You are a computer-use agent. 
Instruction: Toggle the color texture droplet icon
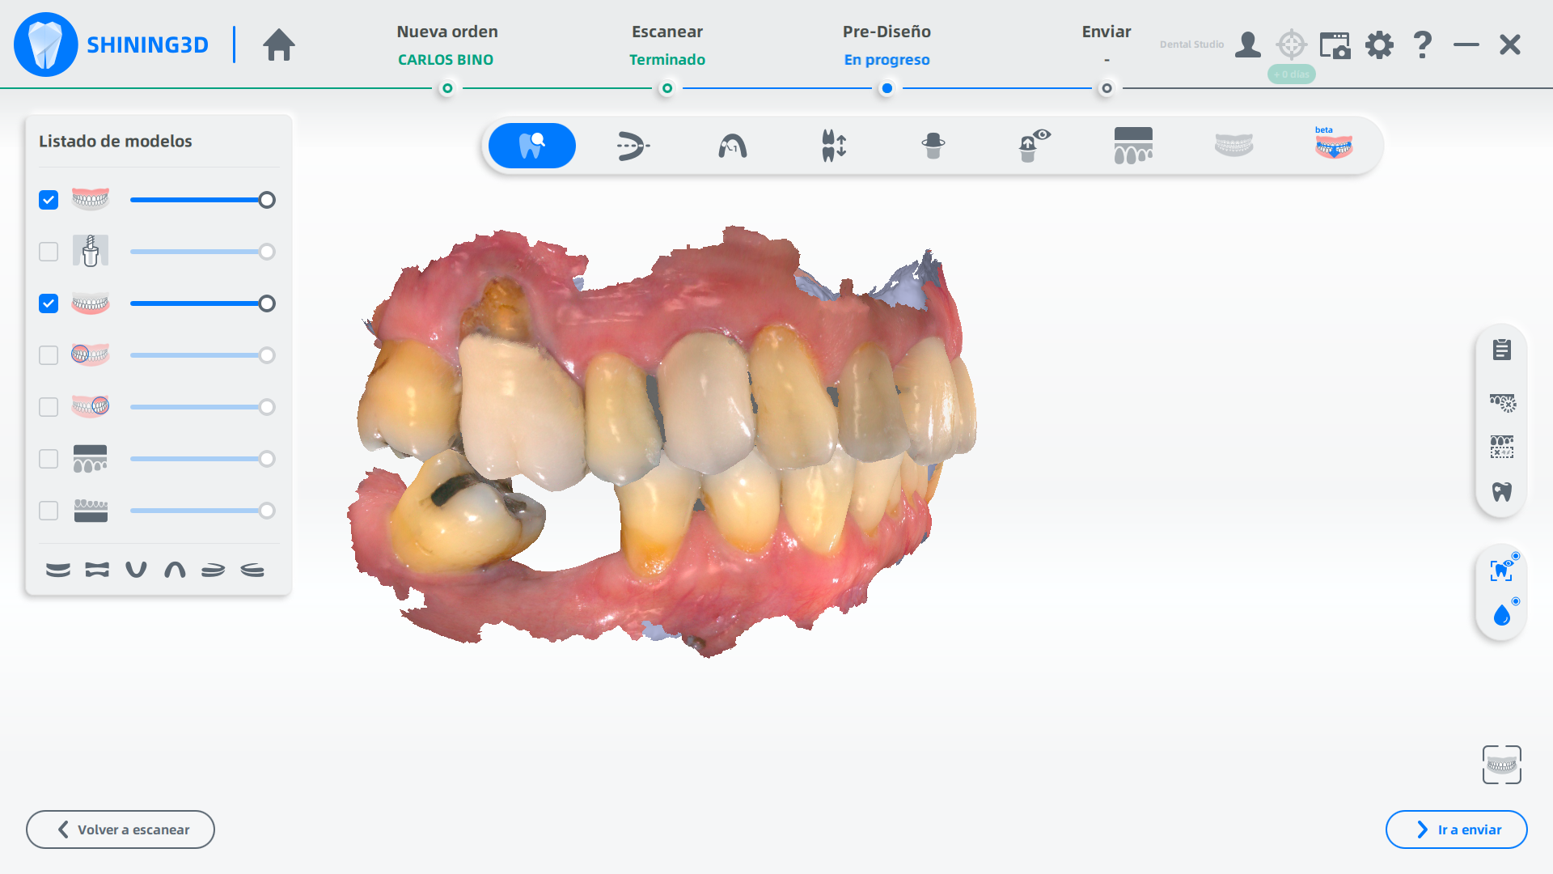[x=1501, y=616]
